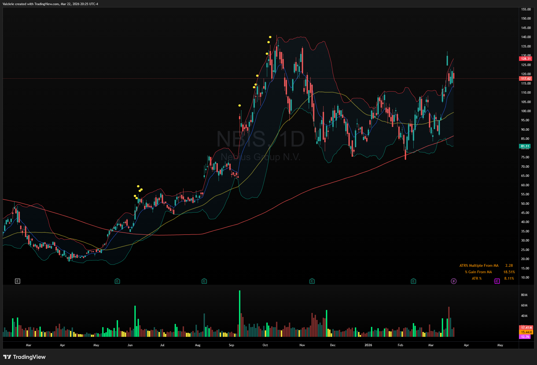Click the magenta estimated earnings icon
Viewport: 537px width, 365px height.
[497, 281]
